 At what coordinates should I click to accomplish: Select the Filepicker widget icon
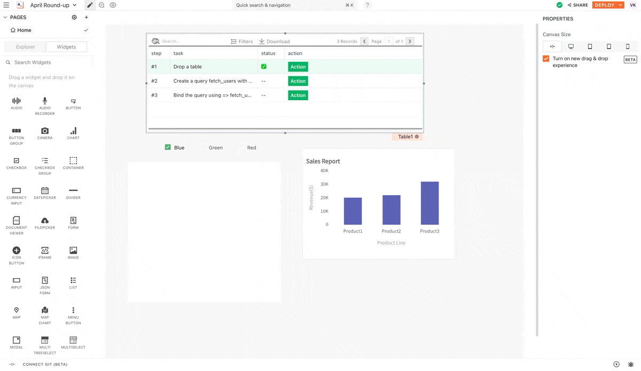pyautogui.click(x=45, y=220)
